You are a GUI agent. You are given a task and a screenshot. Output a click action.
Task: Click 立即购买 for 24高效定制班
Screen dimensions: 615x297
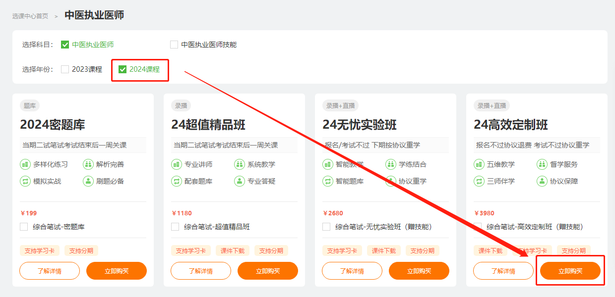pos(570,271)
